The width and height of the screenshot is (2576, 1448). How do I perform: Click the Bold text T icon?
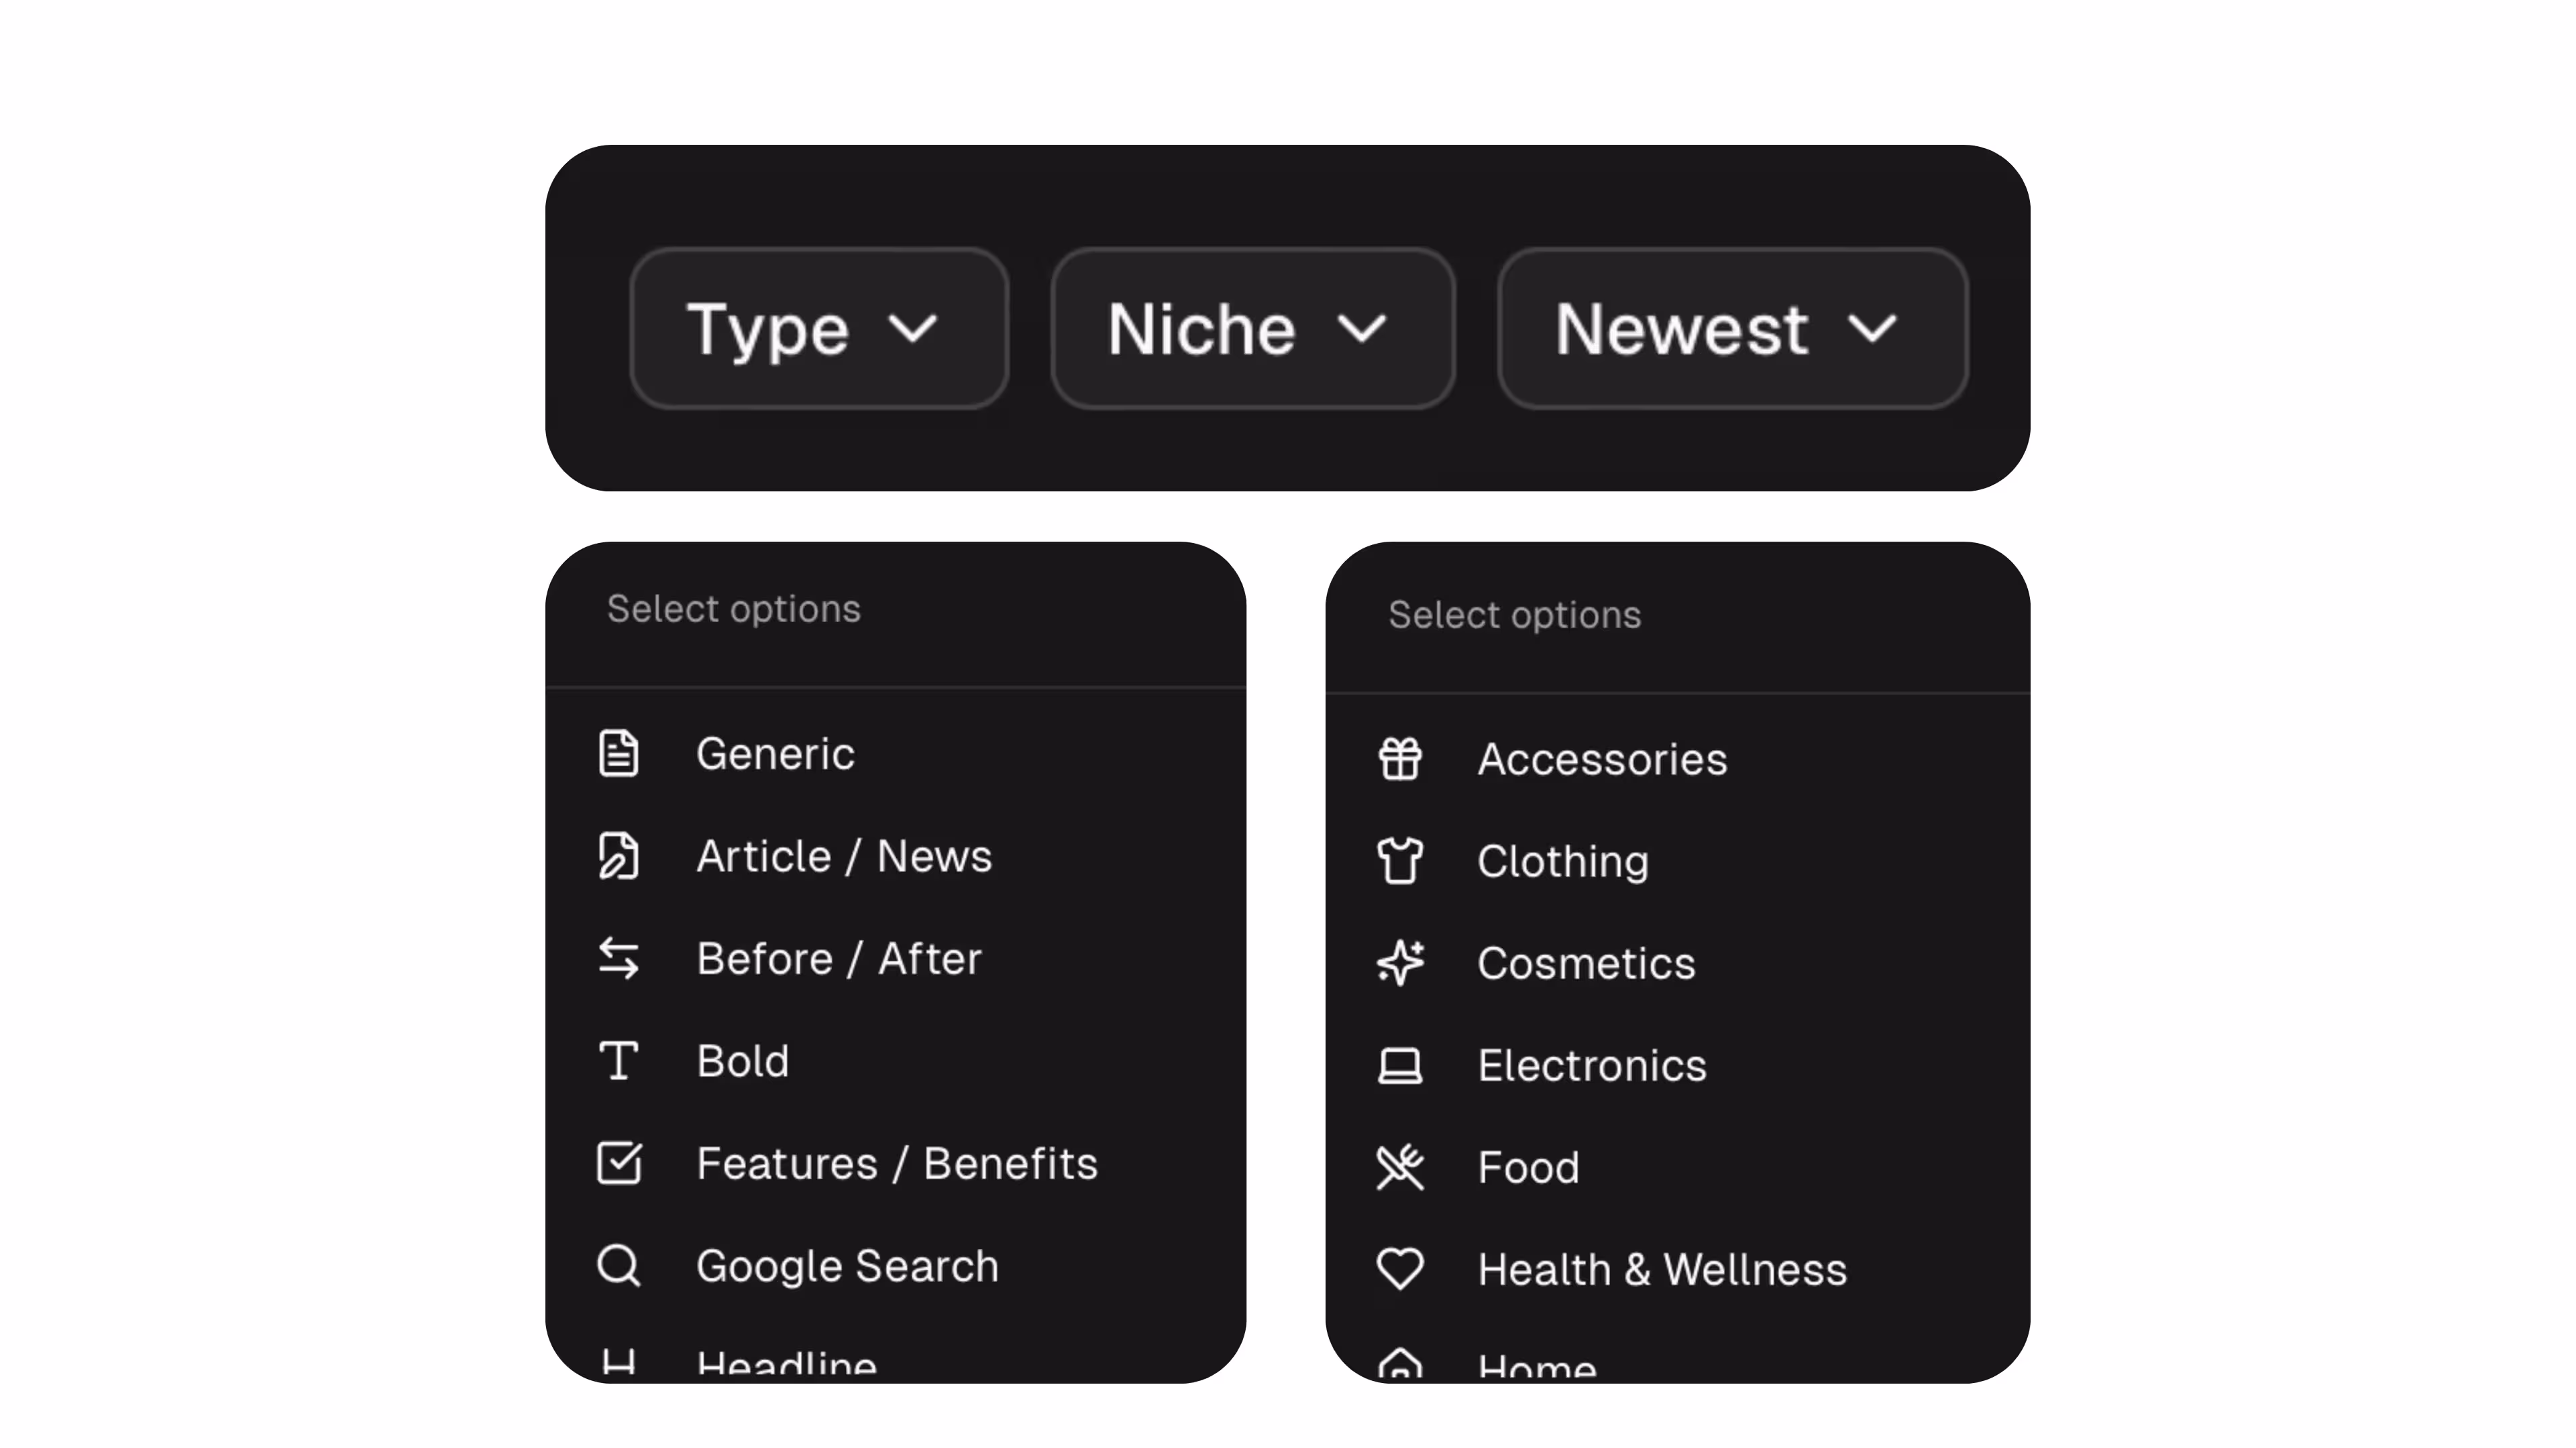pos(618,1061)
